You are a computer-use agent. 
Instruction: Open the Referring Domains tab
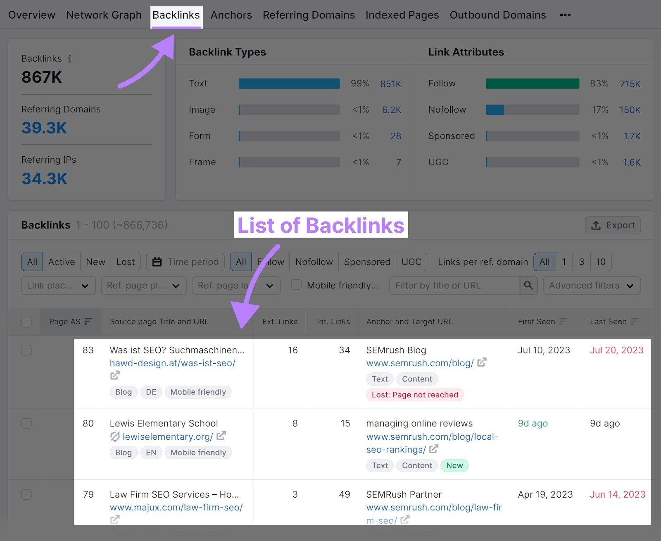click(x=308, y=15)
